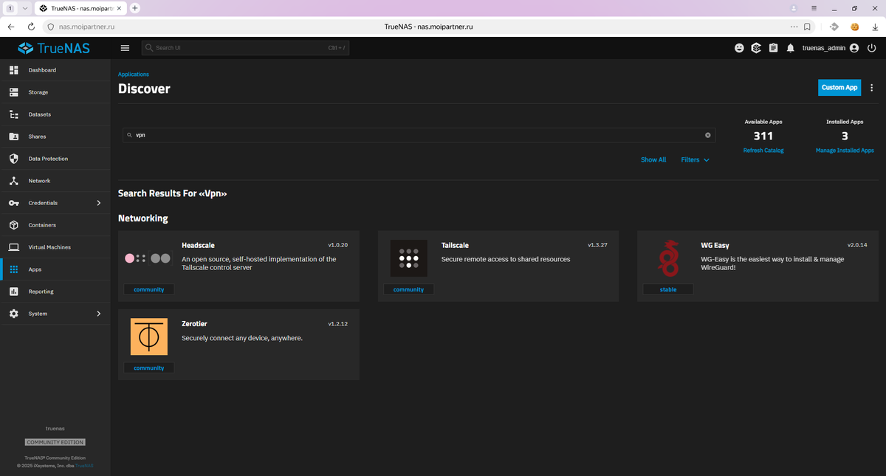Click the Custom App button
The image size is (886, 476).
(x=839, y=87)
